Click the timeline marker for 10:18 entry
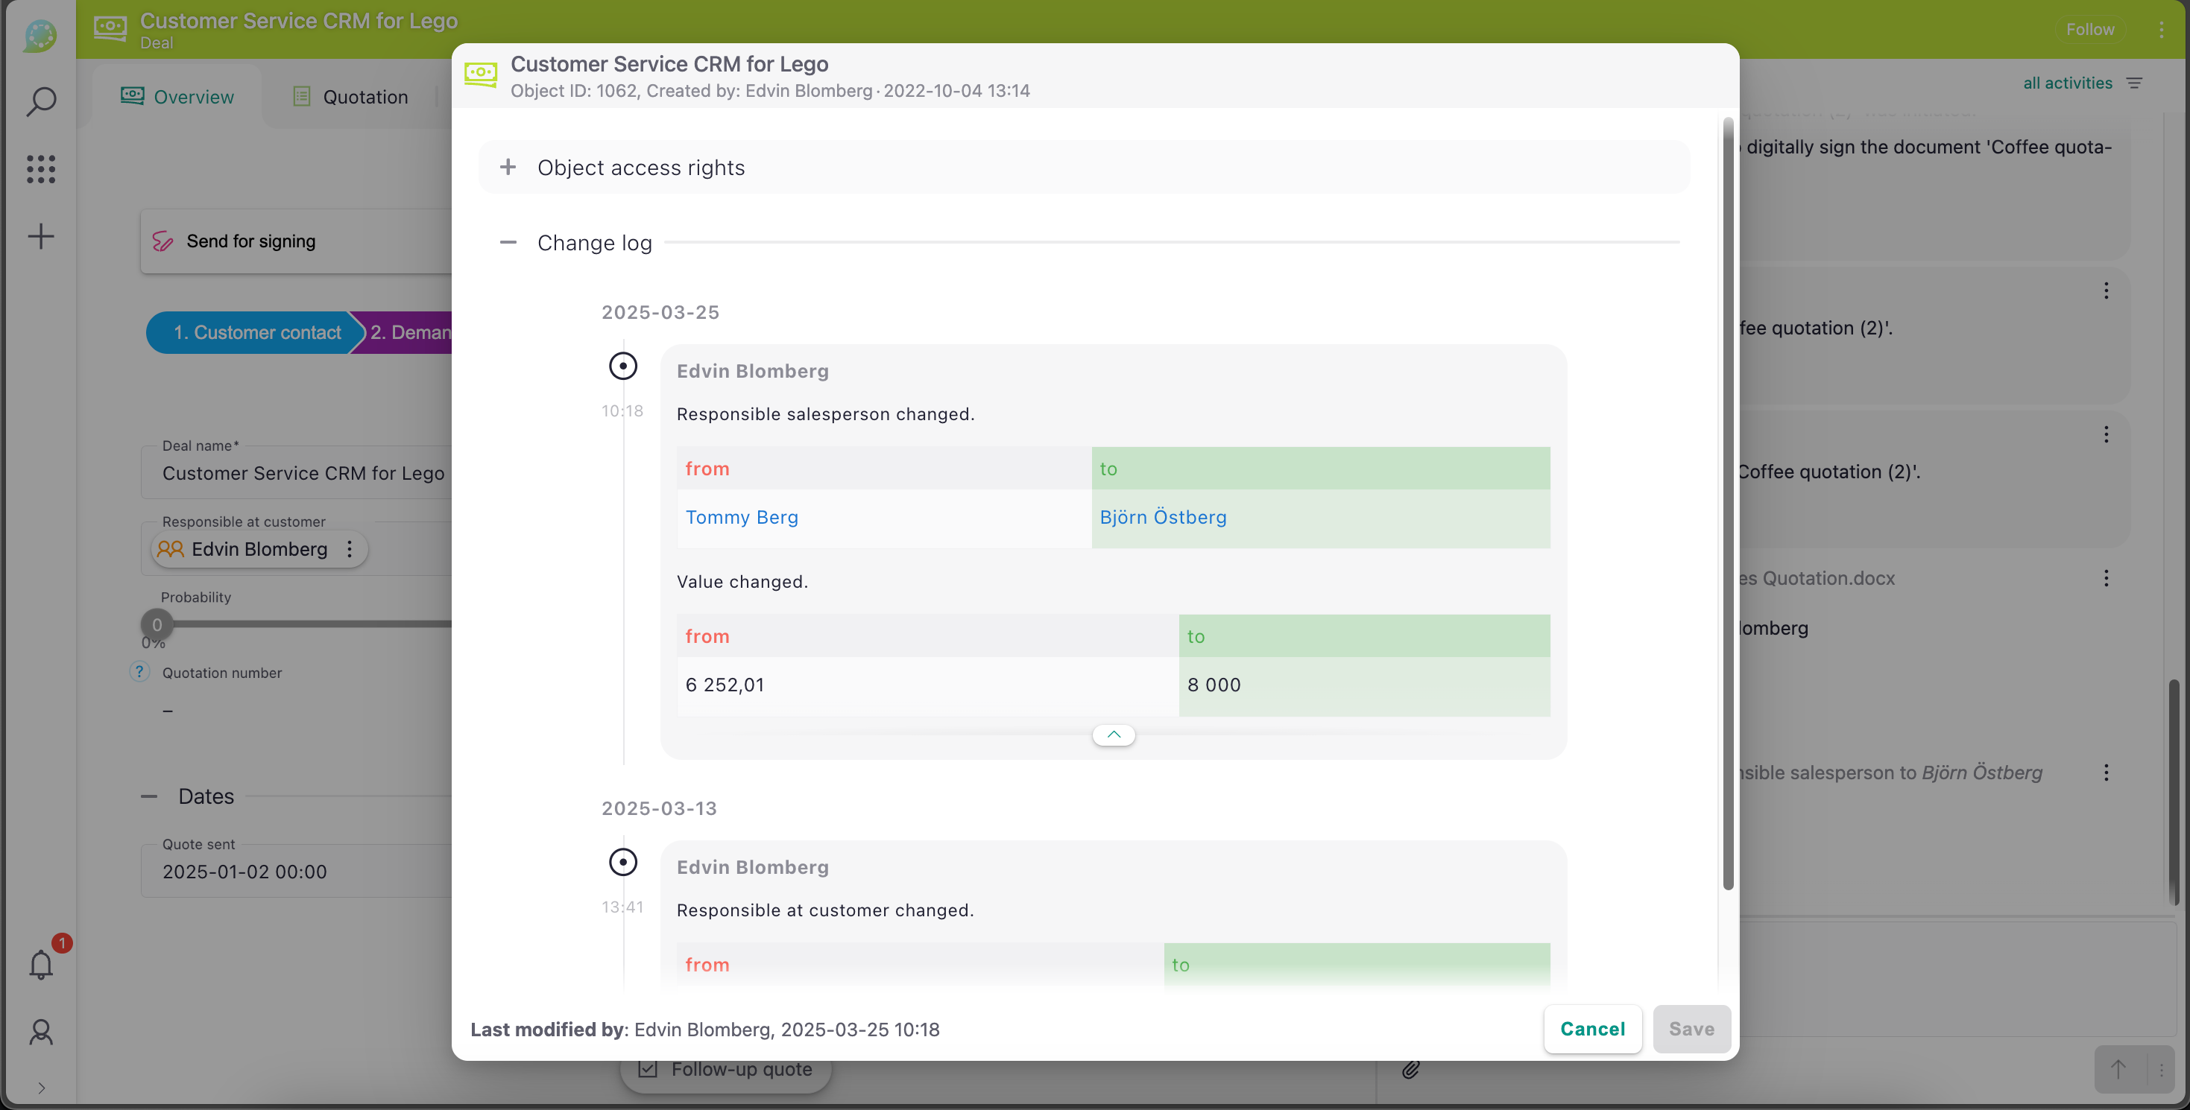 point(622,367)
